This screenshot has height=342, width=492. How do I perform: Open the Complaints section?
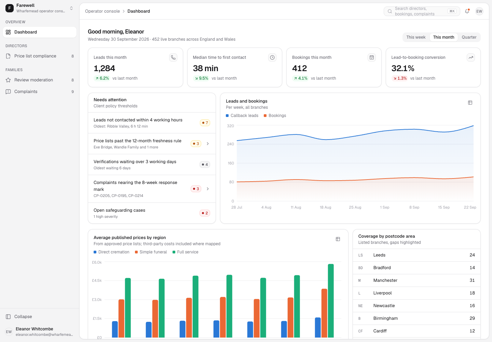[40, 92]
